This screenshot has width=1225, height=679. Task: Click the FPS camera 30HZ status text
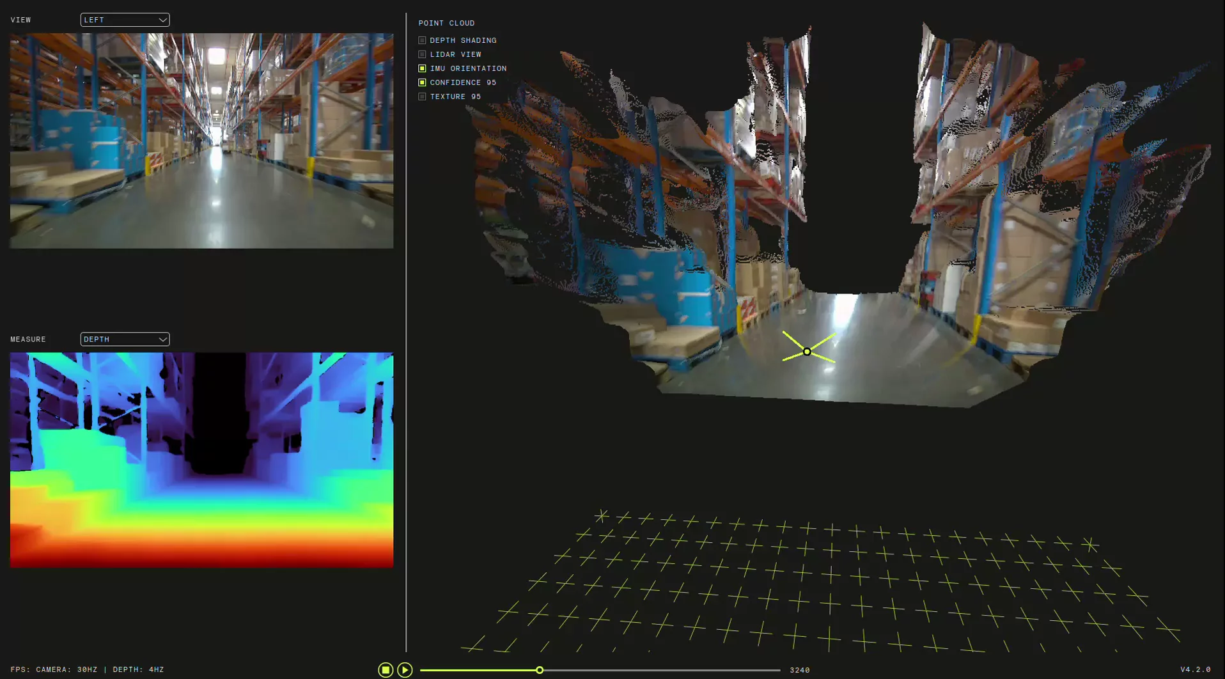(54, 669)
